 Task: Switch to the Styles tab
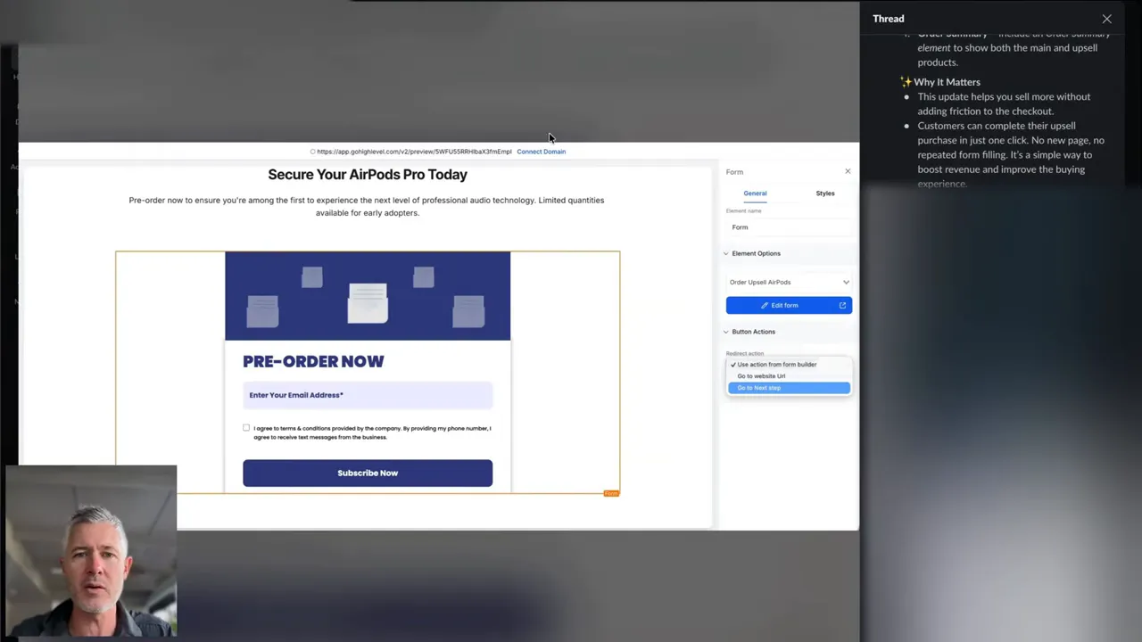(825, 193)
